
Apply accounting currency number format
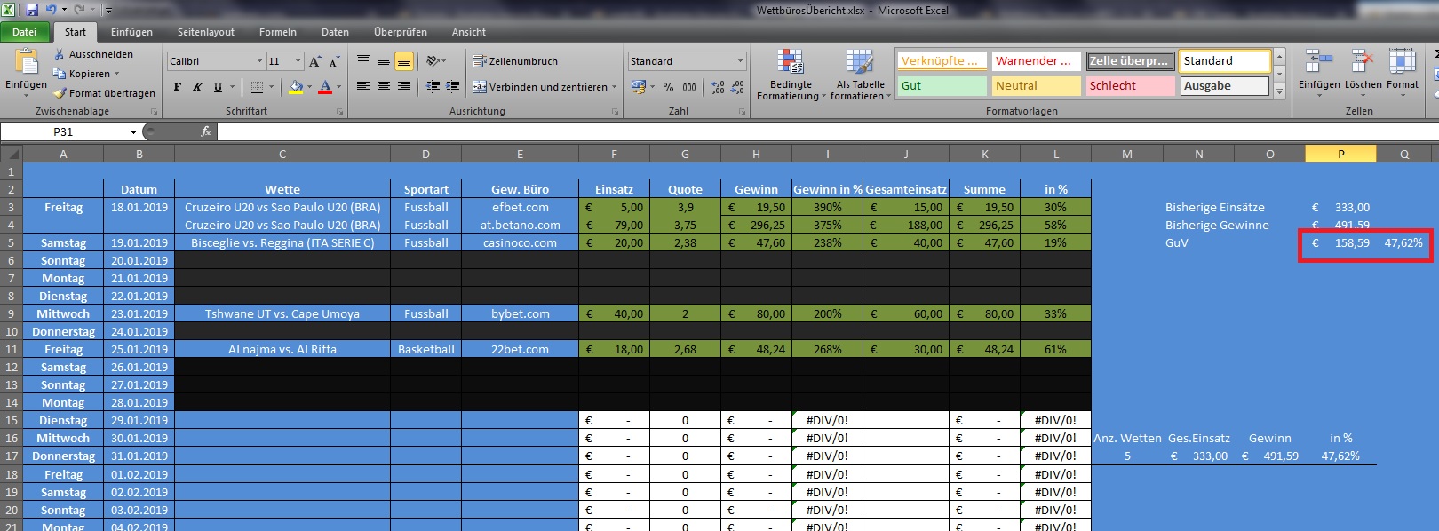click(638, 87)
